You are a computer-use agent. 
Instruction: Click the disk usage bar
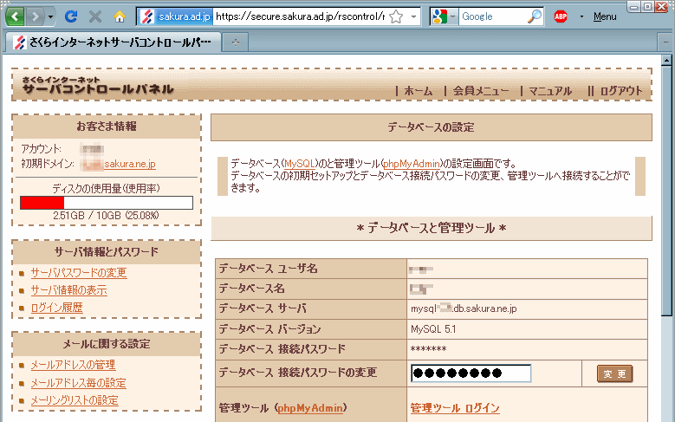pyautogui.click(x=107, y=203)
